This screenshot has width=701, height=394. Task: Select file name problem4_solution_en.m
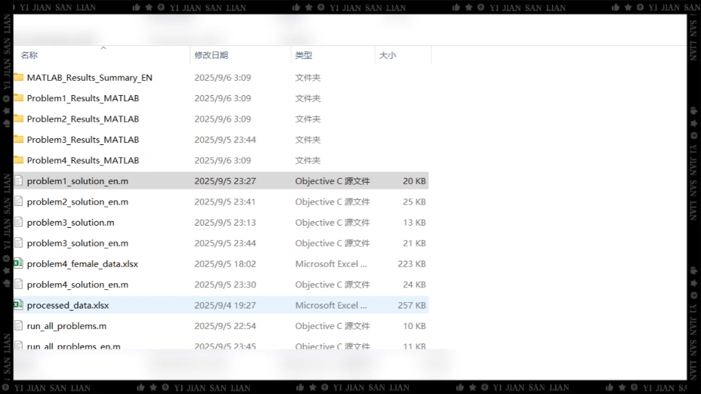click(x=77, y=284)
